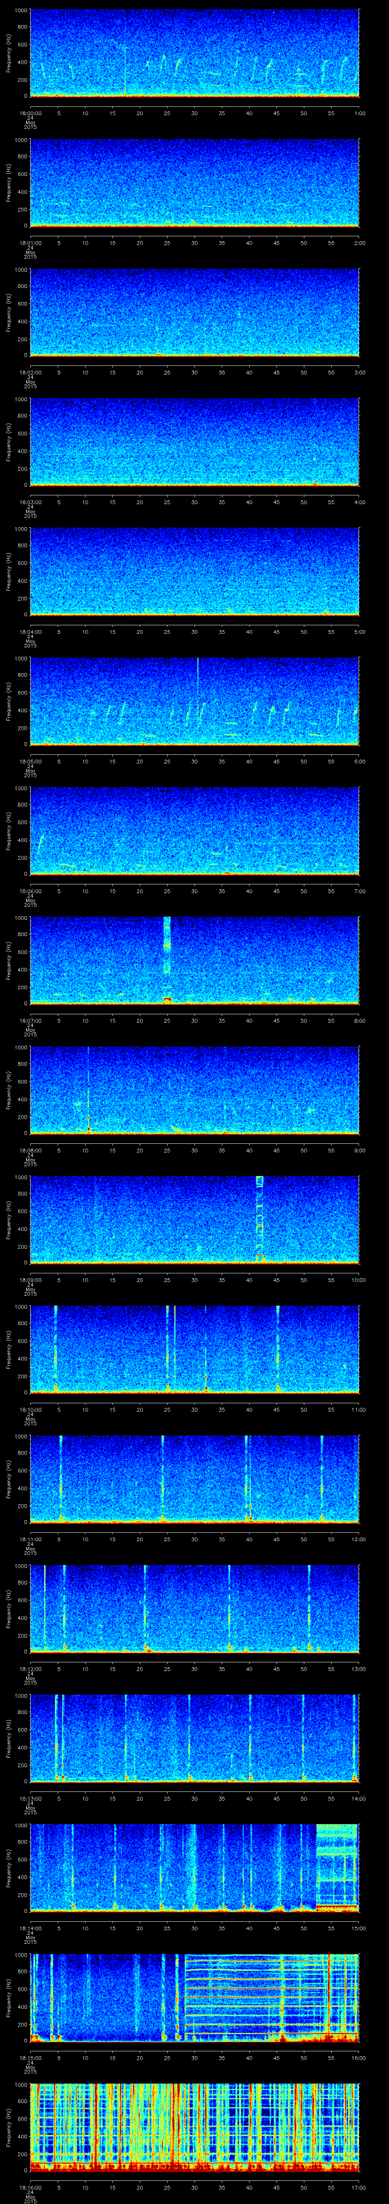Click the 30-second tick under 18:02 spectrogram

(x=194, y=372)
